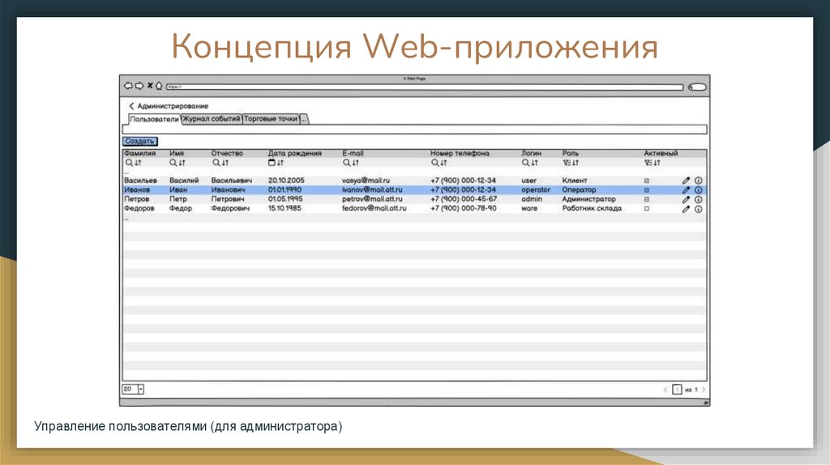The image size is (830, 465).
Task: Click the current page number field
Action: [x=677, y=390]
